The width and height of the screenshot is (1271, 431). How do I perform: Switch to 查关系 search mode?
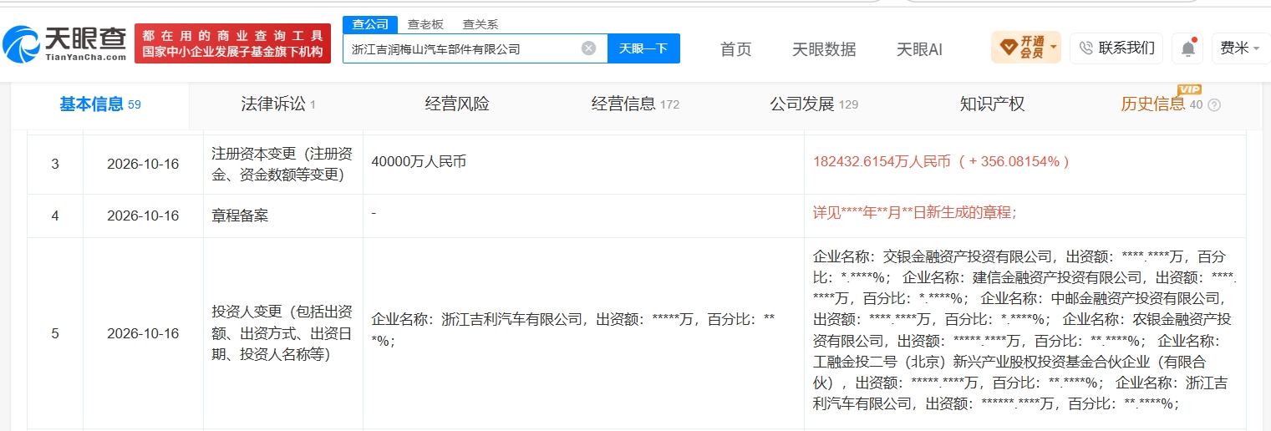pyautogui.click(x=480, y=24)
